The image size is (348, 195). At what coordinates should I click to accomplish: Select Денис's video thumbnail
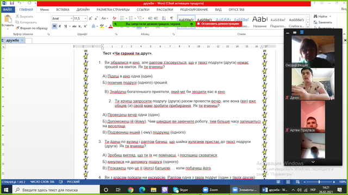pos(313,84)
